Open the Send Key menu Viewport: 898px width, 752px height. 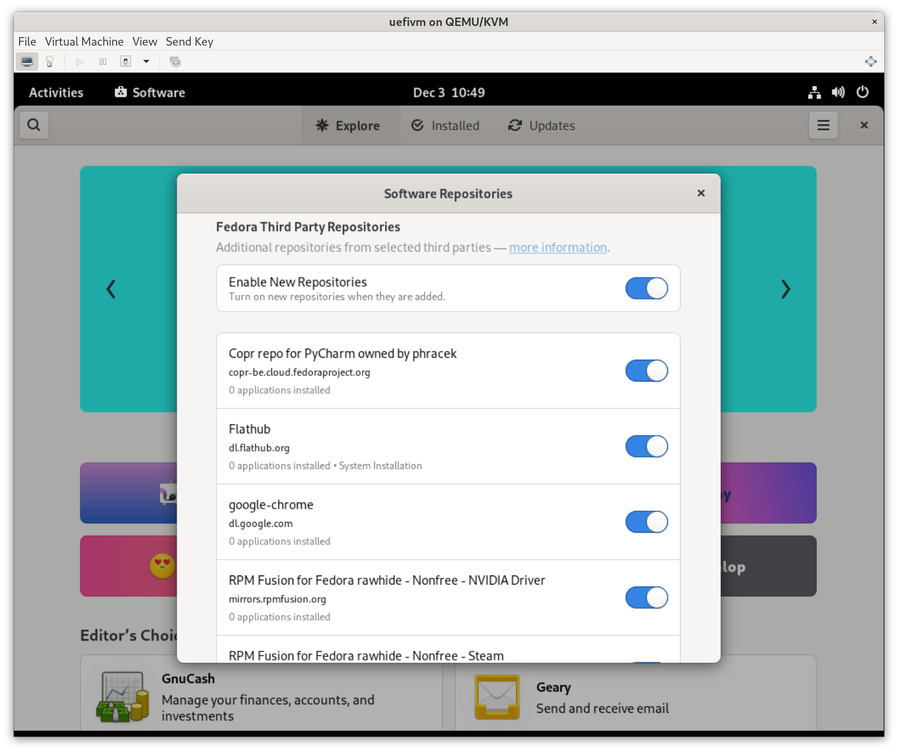189,41
